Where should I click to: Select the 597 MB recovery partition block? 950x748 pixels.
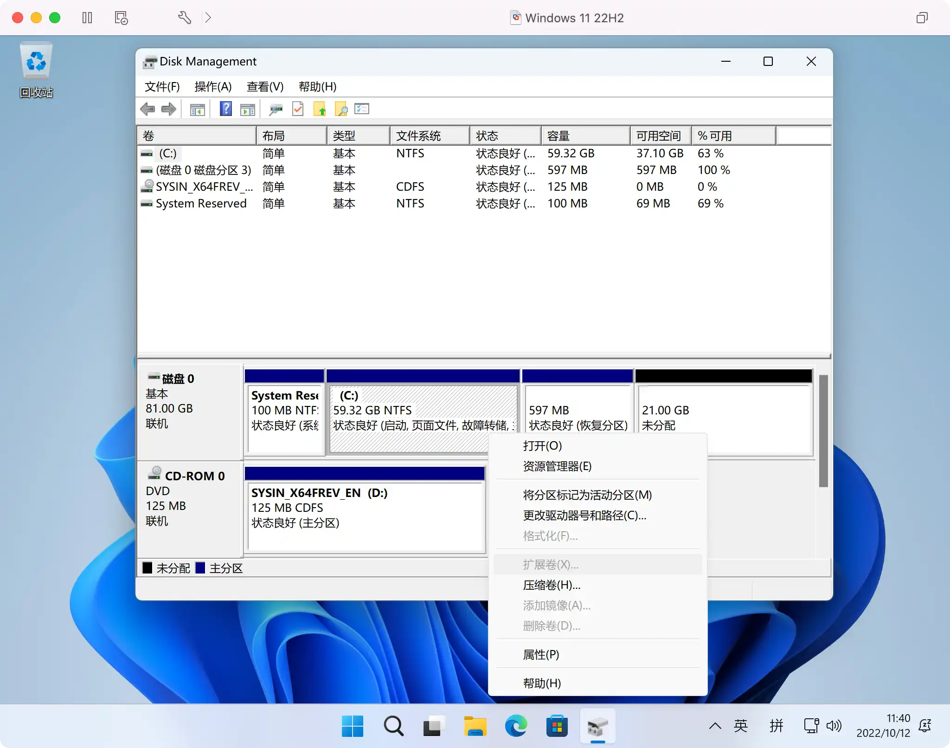(x=578, y=408)
